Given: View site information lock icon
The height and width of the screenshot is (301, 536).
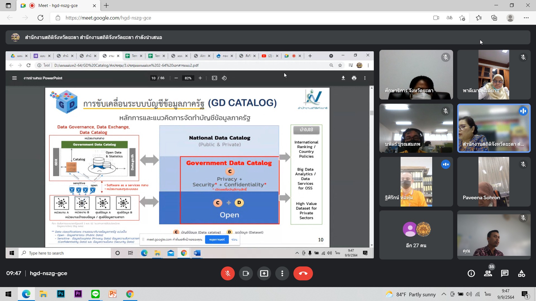Looking at the screenshot, I should click(58, 18).
